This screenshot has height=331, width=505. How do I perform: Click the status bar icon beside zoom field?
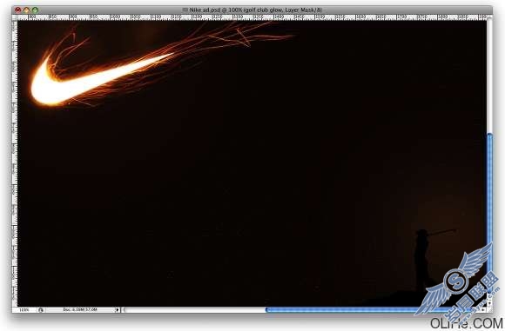point(41,310)
